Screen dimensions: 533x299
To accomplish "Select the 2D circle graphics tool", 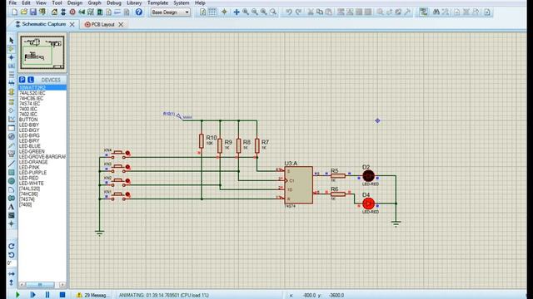I will [11, 181].
